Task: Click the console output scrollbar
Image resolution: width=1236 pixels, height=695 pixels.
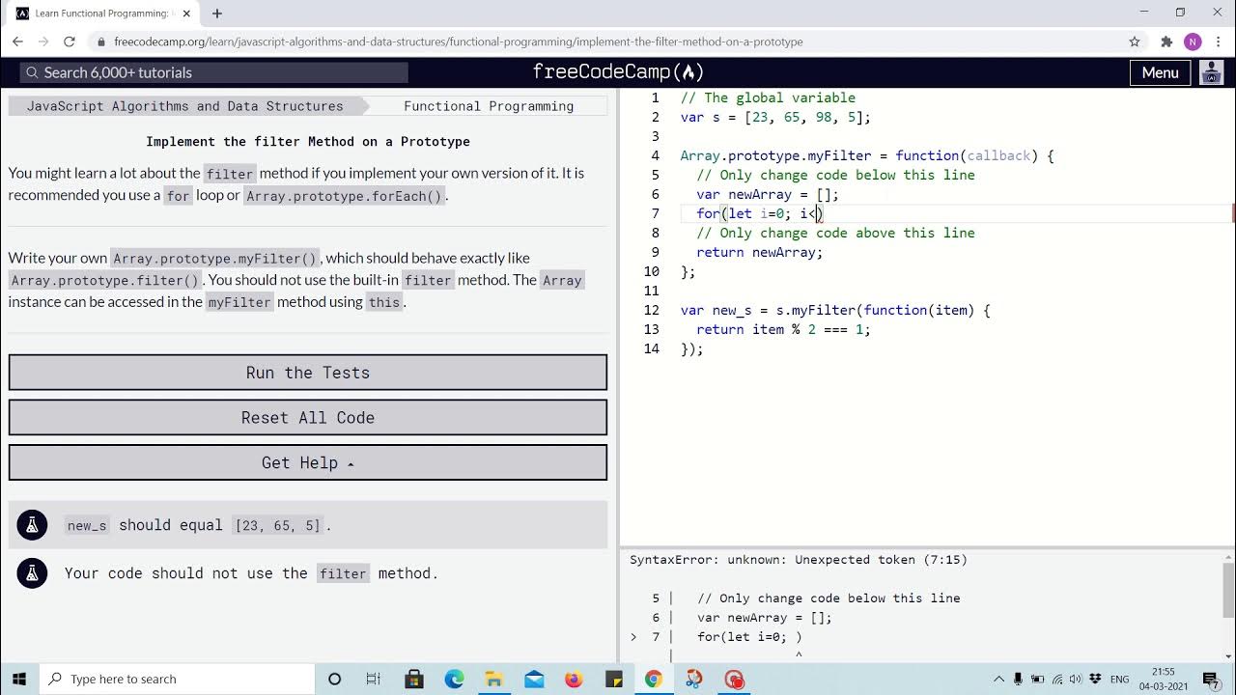Action: click(x=1228, y=589)
